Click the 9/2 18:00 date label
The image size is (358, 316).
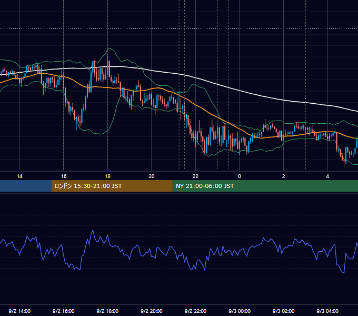[107, 311]
